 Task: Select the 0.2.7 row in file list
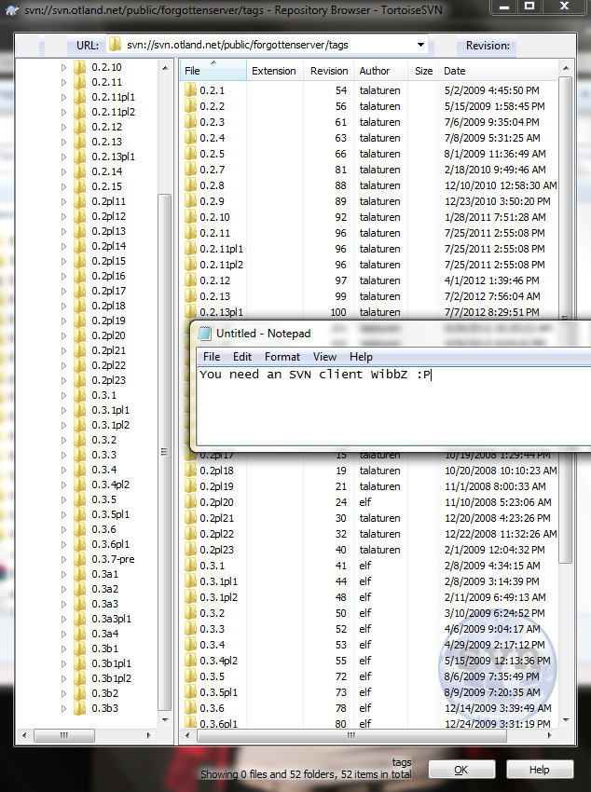(x=370, y=170)
